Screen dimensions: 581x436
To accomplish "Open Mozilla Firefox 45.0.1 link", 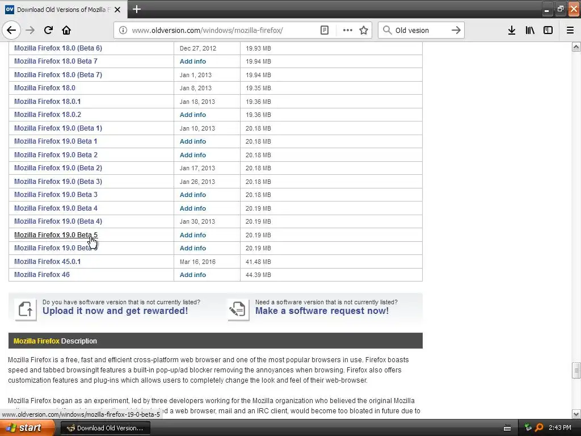I will click(x=48, y=261).
